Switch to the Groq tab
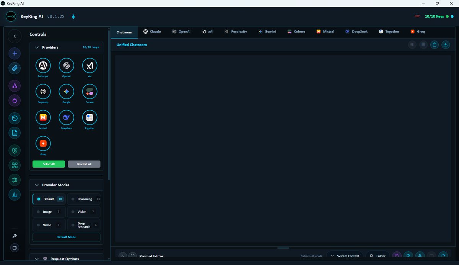This screenshot has width=459, height=265. click(418, 32)
